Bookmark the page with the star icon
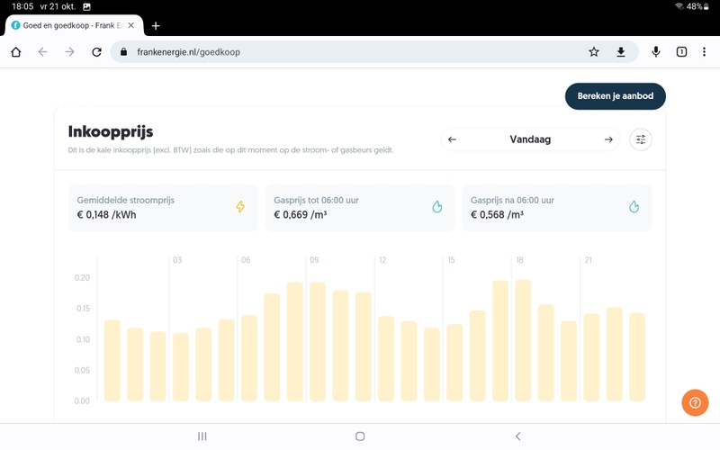Screen dimensions: 720x450 [x=594, y=52]
